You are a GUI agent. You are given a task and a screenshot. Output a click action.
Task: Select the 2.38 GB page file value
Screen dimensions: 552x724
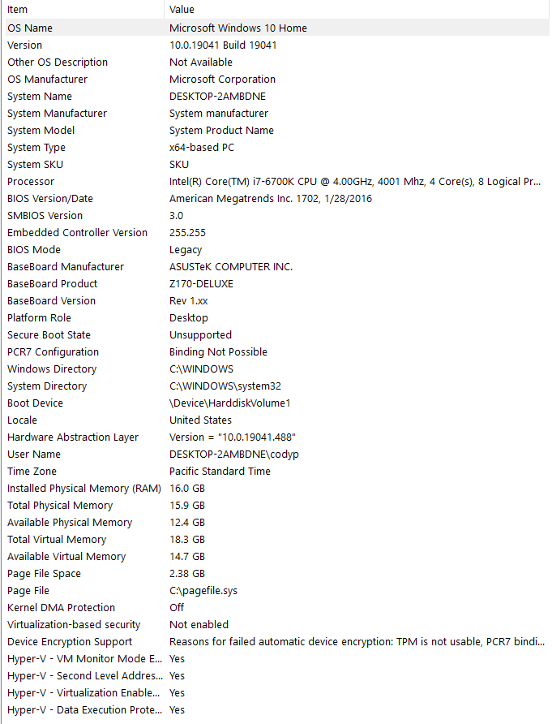pyautogui.click(x=186, y=574)
